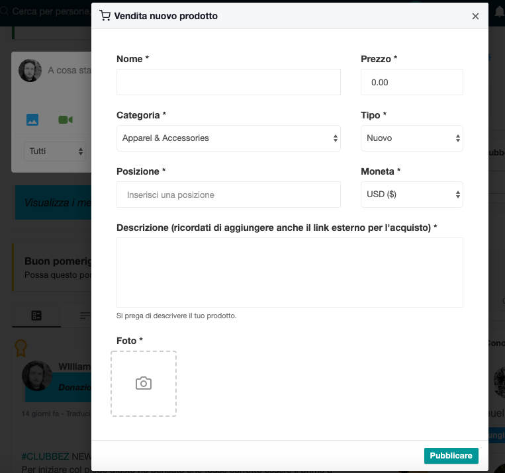Open the Tutti privacy dropdown
The height and width of the screenshot is (473, 505).
tap(55, 151)
